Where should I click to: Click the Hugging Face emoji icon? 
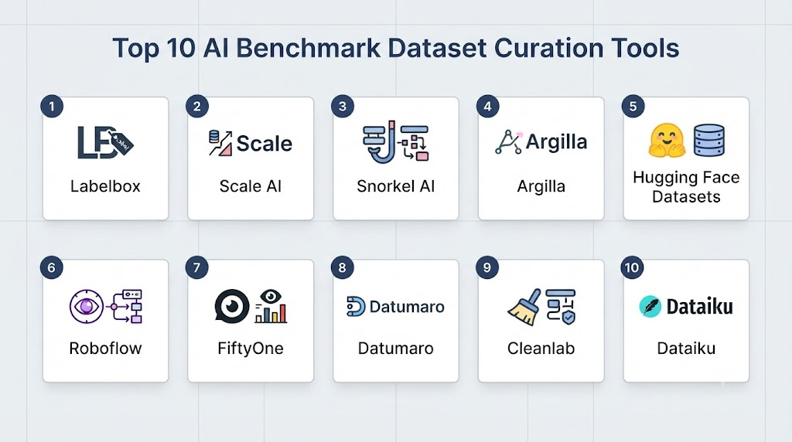[667, 140]
